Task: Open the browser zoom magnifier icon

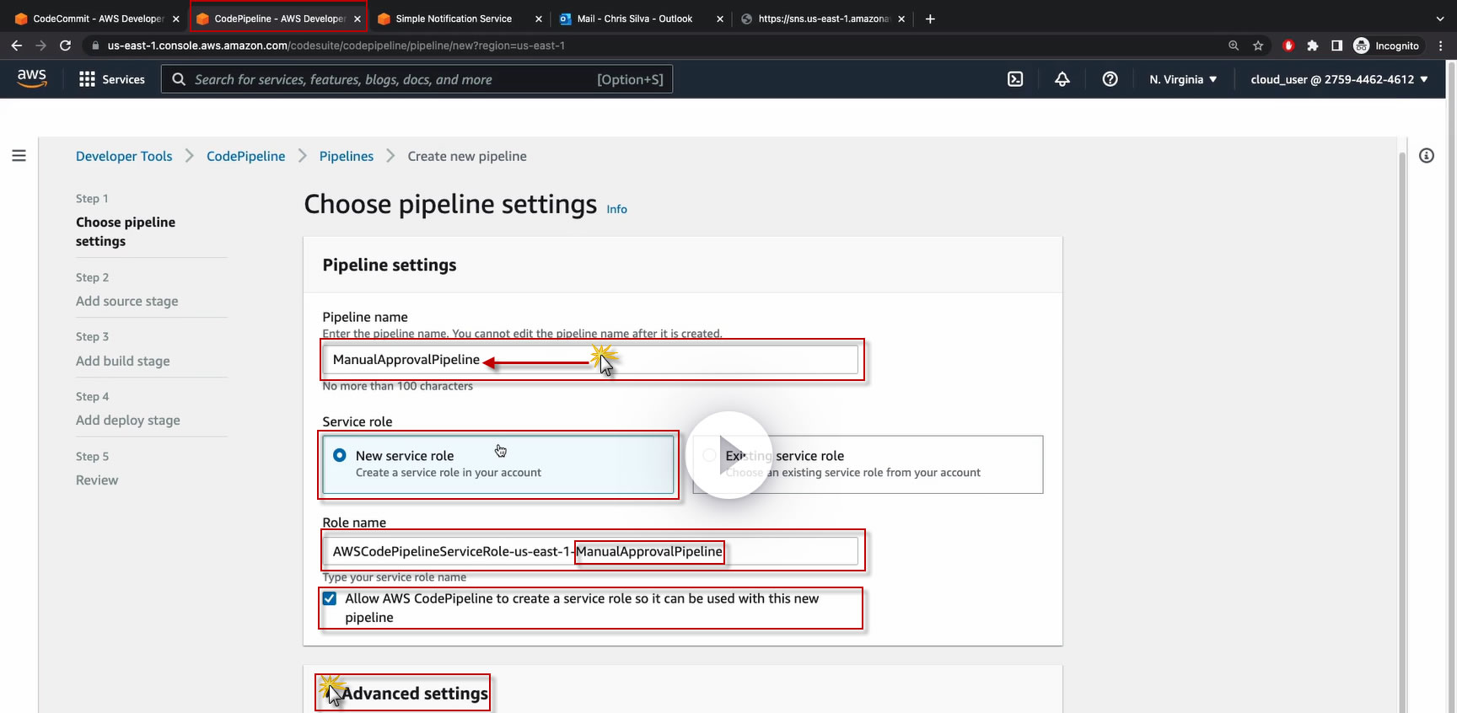Action: tap(1234, 46)
